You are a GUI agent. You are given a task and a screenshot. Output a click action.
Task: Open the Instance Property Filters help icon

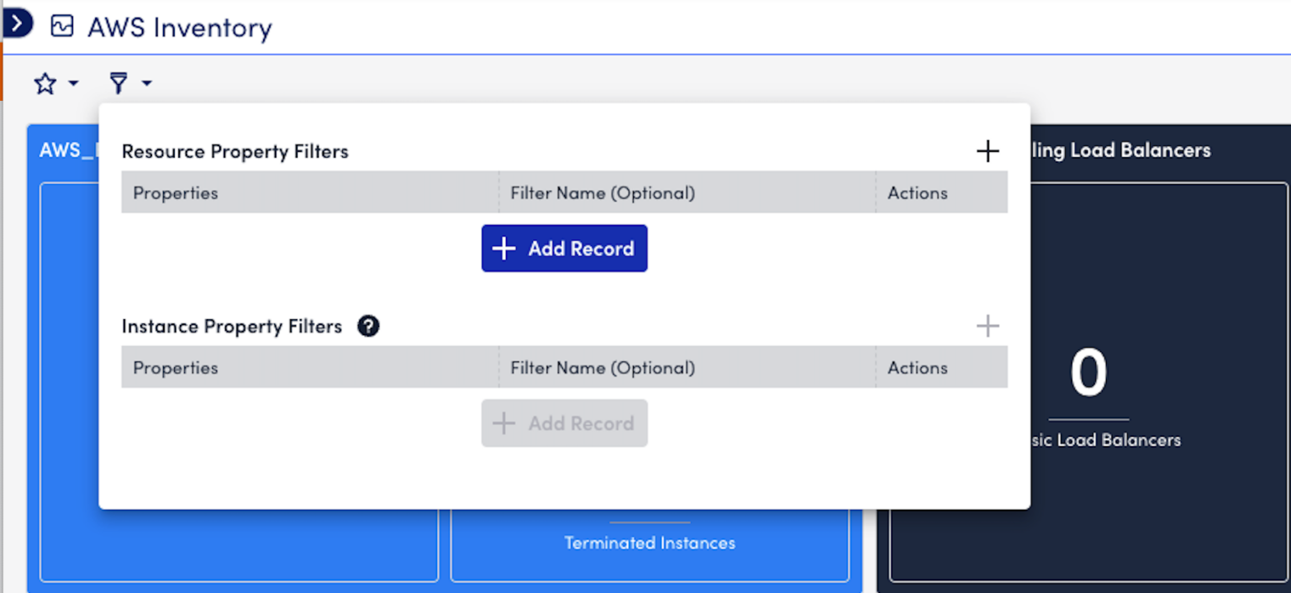pyautogui.click(x=368, y=326)
